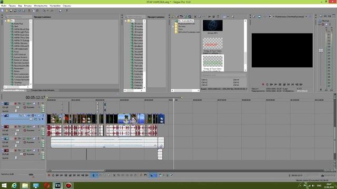
Task: Go to the project start in the timeline transport
Action: [74, 175]
